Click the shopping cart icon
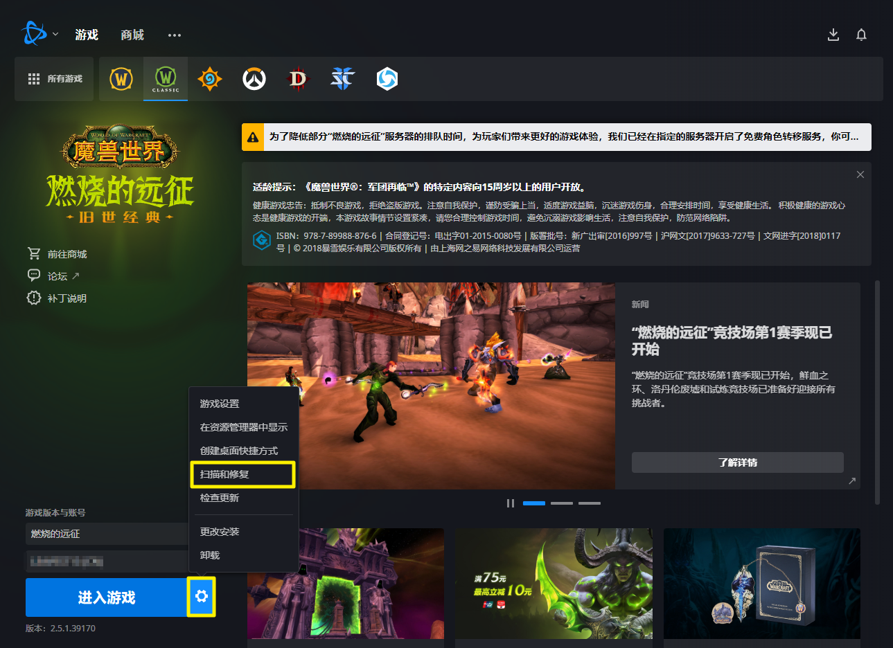Viewport: 893px width, 648px height. (x=34, y=253)
